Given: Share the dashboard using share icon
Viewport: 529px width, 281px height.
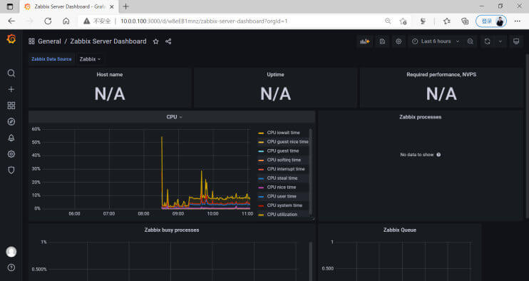Looking at the screenshot, I should (x=168, y=41).
